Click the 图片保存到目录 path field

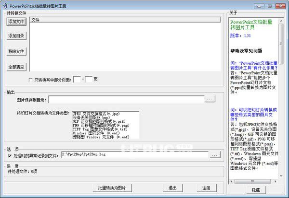tap(126, 99)
